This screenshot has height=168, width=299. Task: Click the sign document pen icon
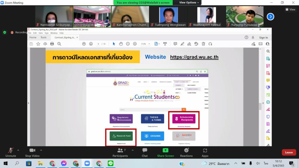(x=189, y=44)
